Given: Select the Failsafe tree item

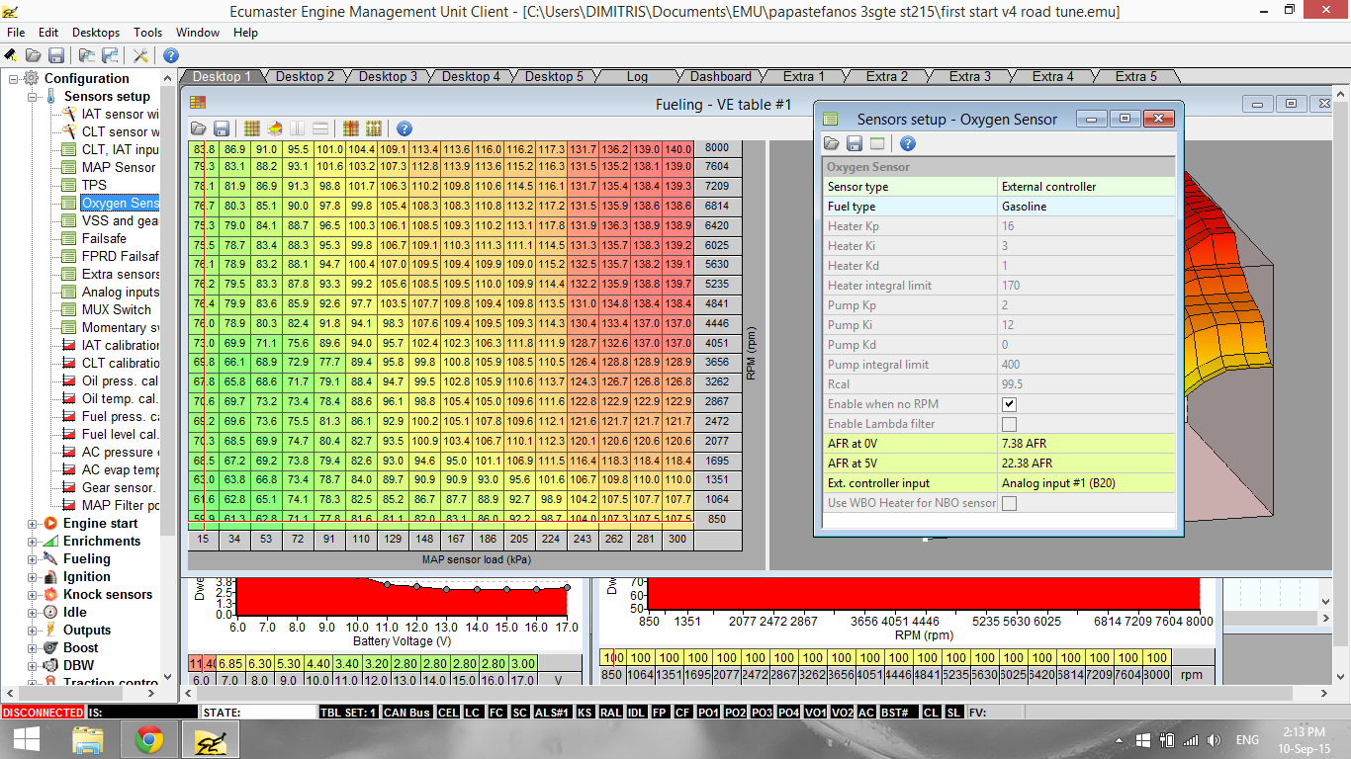Looking at the screenshot, I should [104, 238].
